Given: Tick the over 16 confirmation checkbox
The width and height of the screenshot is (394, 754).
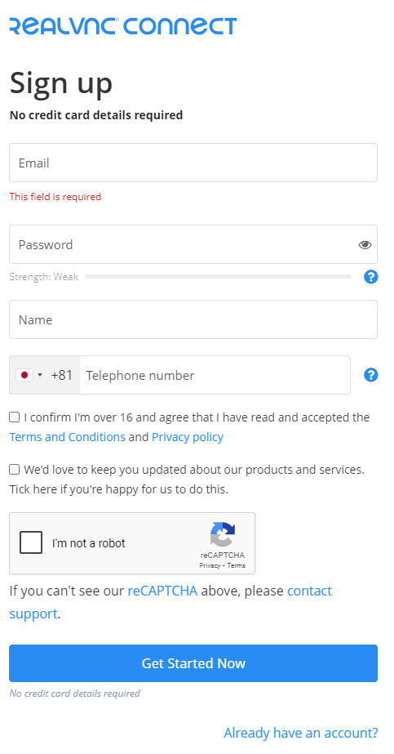Looking at the screenshot, I should click(15, 417).
